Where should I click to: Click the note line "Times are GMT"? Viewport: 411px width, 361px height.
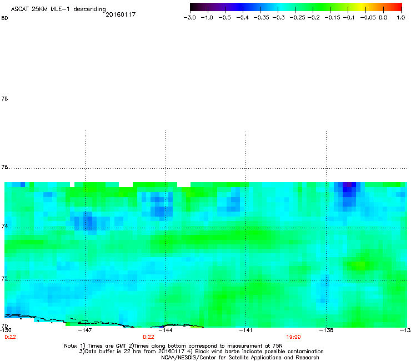[x=173, y=346]
